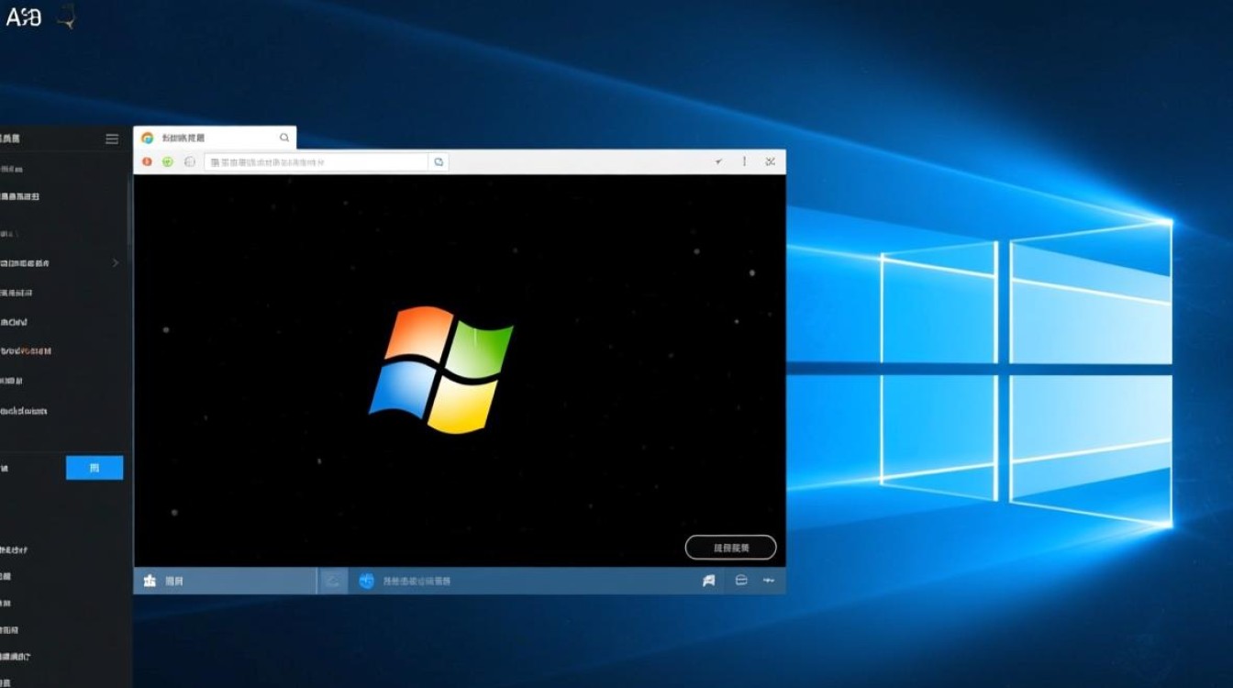
Task: Click the blue shield icon in the status bar
Action: point(368,580)
